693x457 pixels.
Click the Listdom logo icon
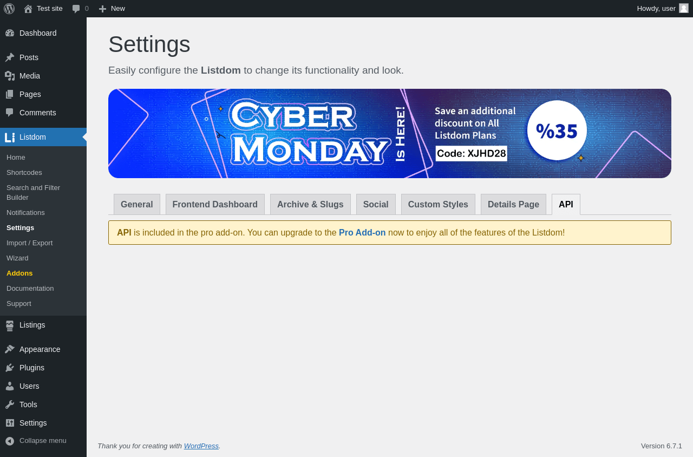point(10,138)
